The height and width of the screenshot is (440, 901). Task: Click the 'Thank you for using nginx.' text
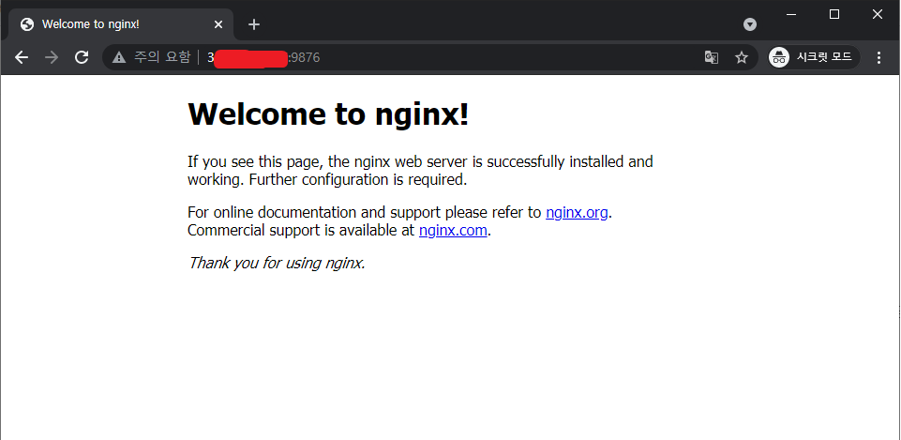[277, 263]
